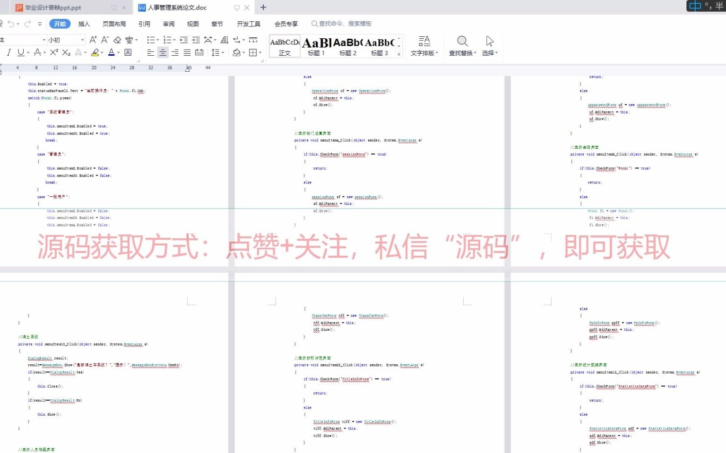The height and width of the screenshot is (453, 726).
Task: Apply superscript X² formatting
Action: (x=54, y=52)
